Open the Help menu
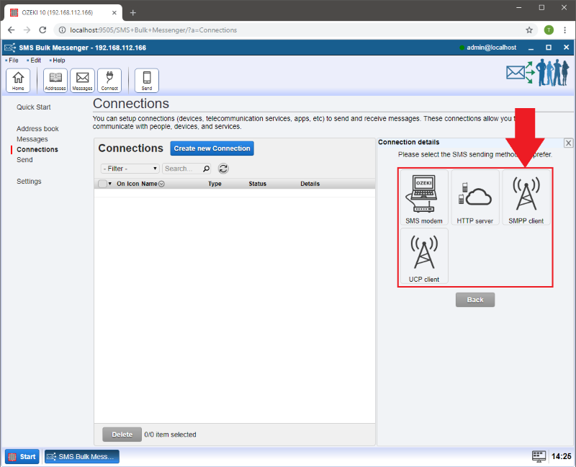The height and width of the screenshot is (467, 576). coord(58,61)
